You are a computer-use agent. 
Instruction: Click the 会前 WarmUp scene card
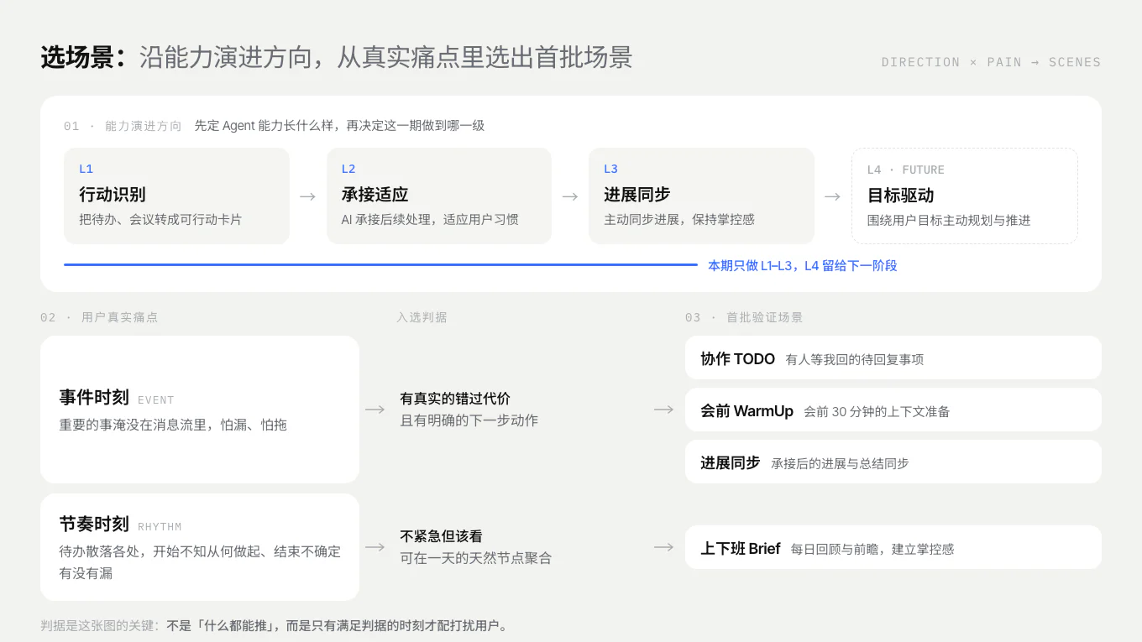pos(893,410)
